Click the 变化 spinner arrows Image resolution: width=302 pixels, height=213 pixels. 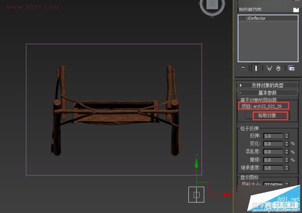click(287, 144)
